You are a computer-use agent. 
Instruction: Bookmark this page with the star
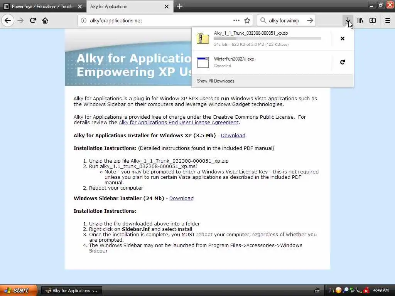(x=247, y=20)
